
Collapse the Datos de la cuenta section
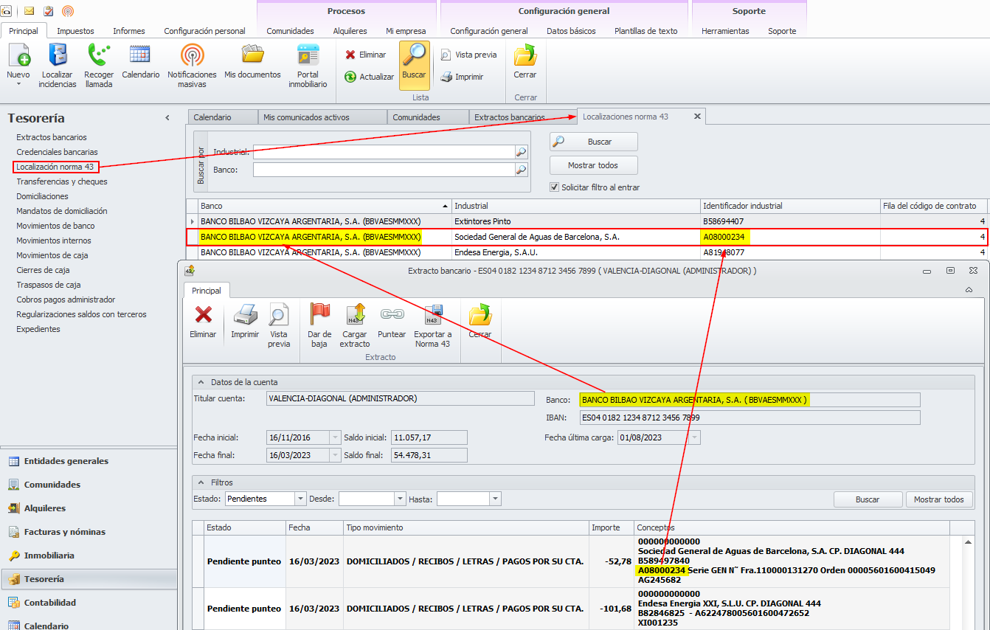click(201, 382)
